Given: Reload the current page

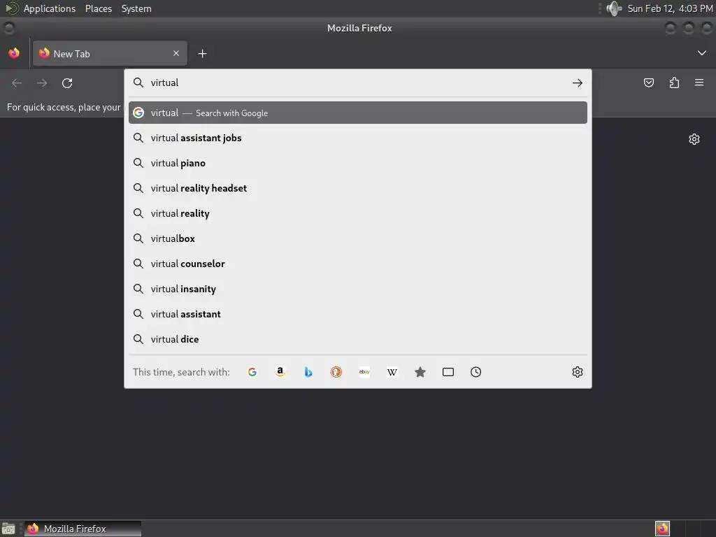Looking at the screenshot, I should point(67,83).
